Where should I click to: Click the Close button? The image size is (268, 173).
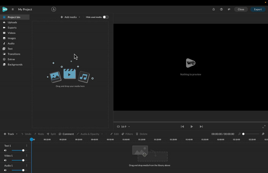point(241,9)
